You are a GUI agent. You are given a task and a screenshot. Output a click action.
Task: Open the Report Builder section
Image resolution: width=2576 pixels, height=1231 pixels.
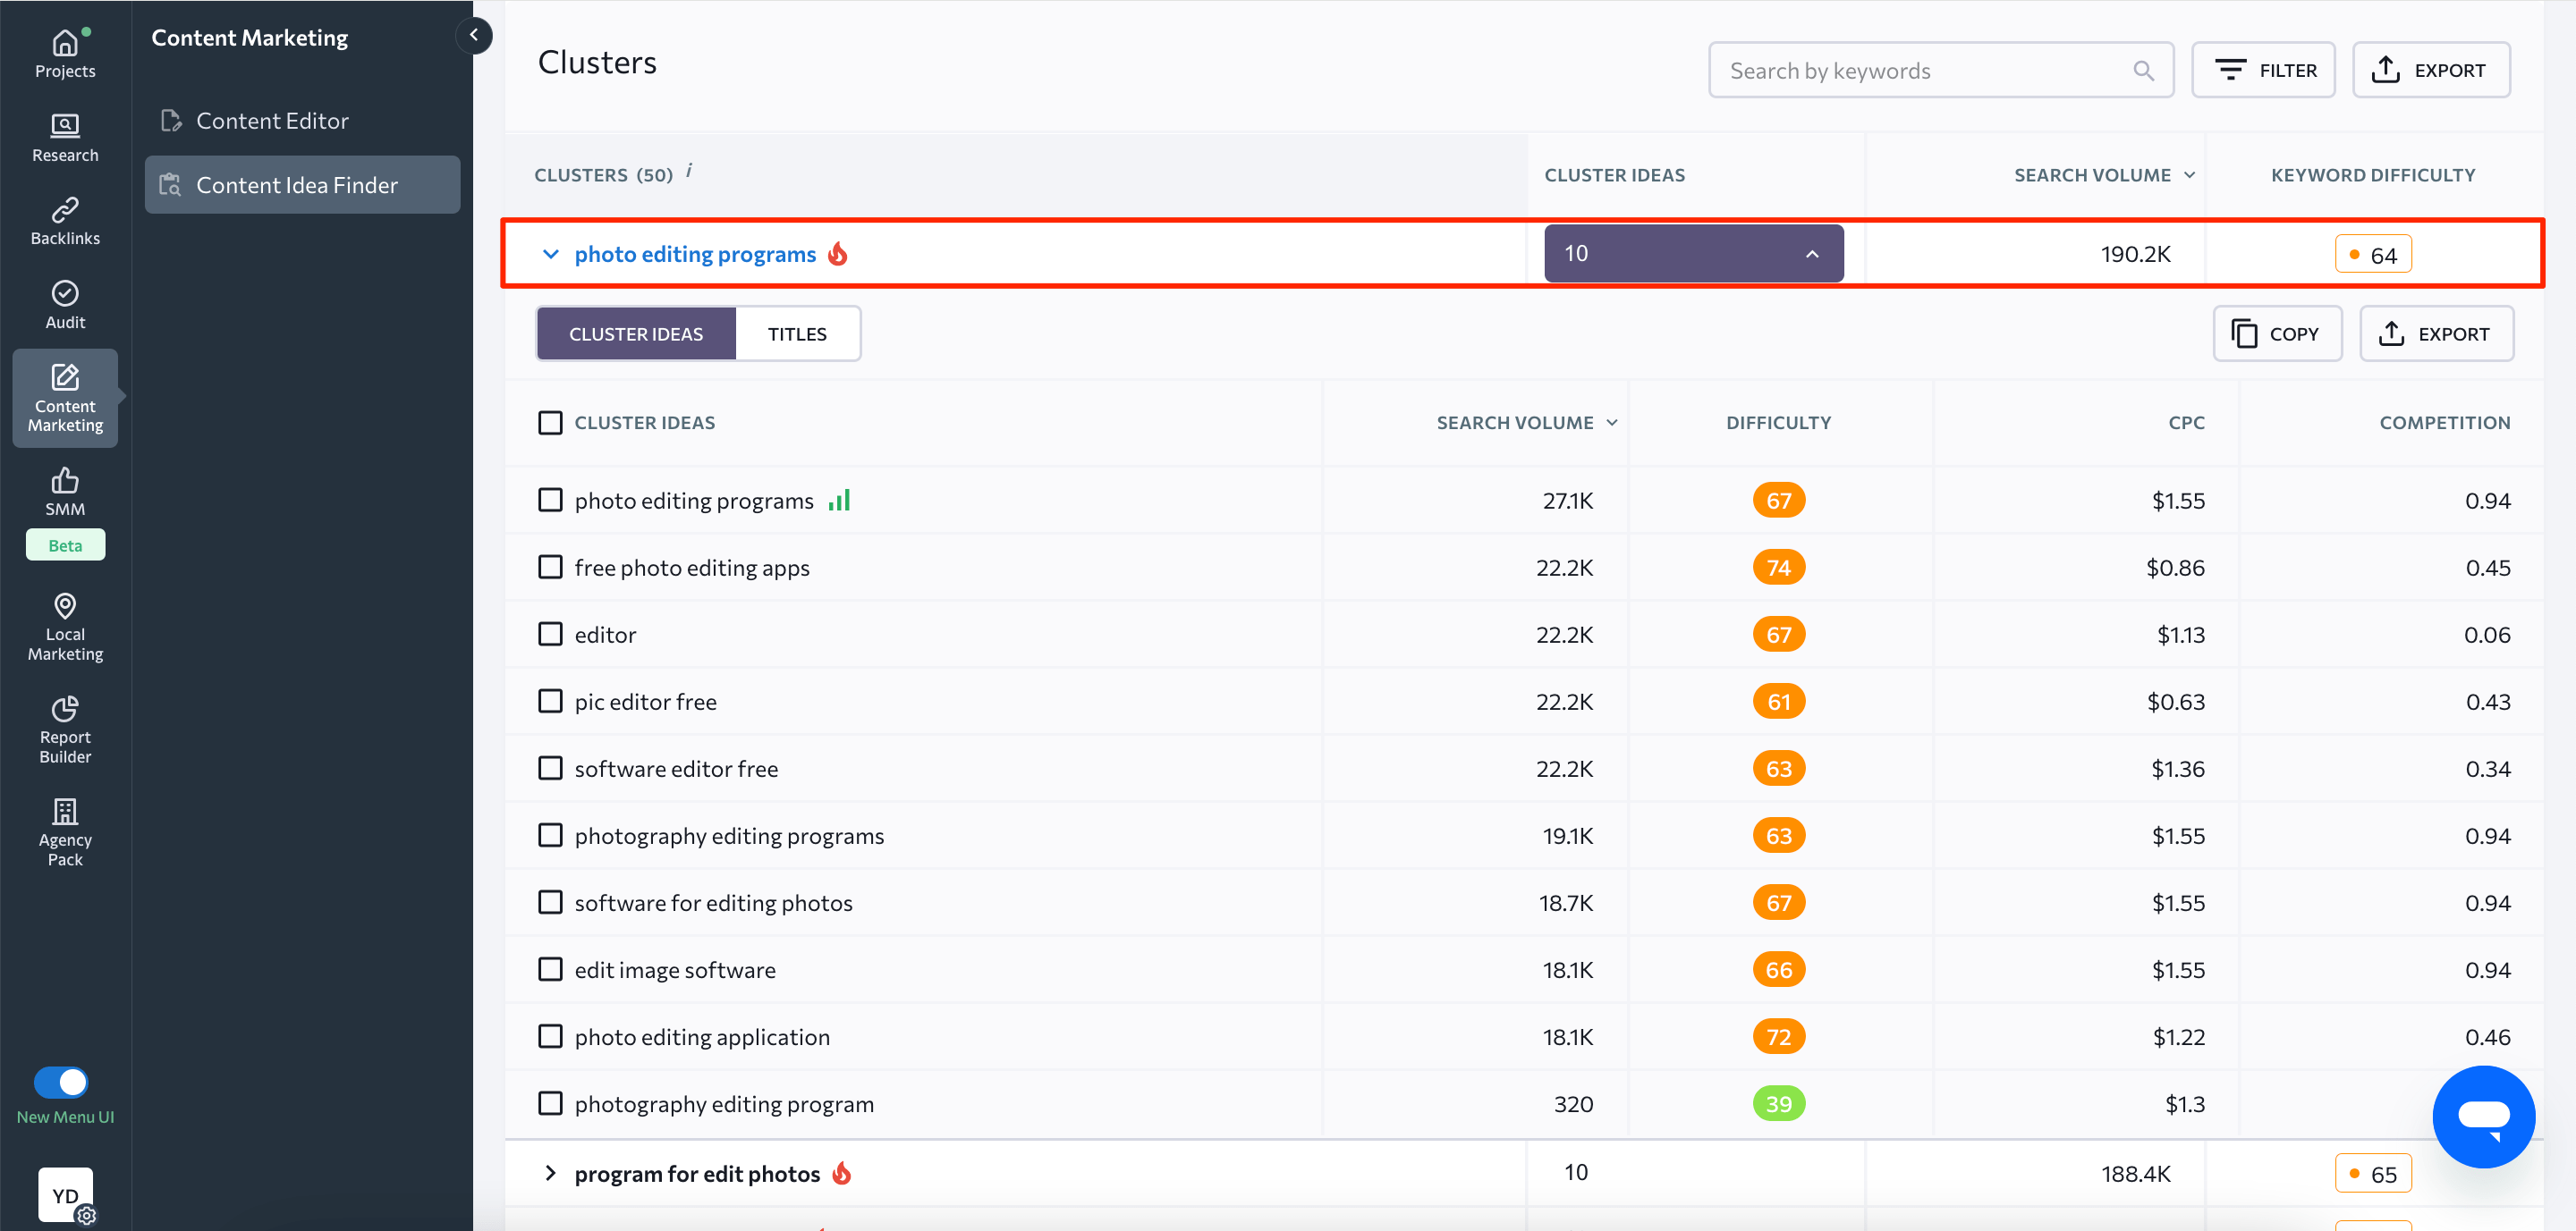pos(64,730)
